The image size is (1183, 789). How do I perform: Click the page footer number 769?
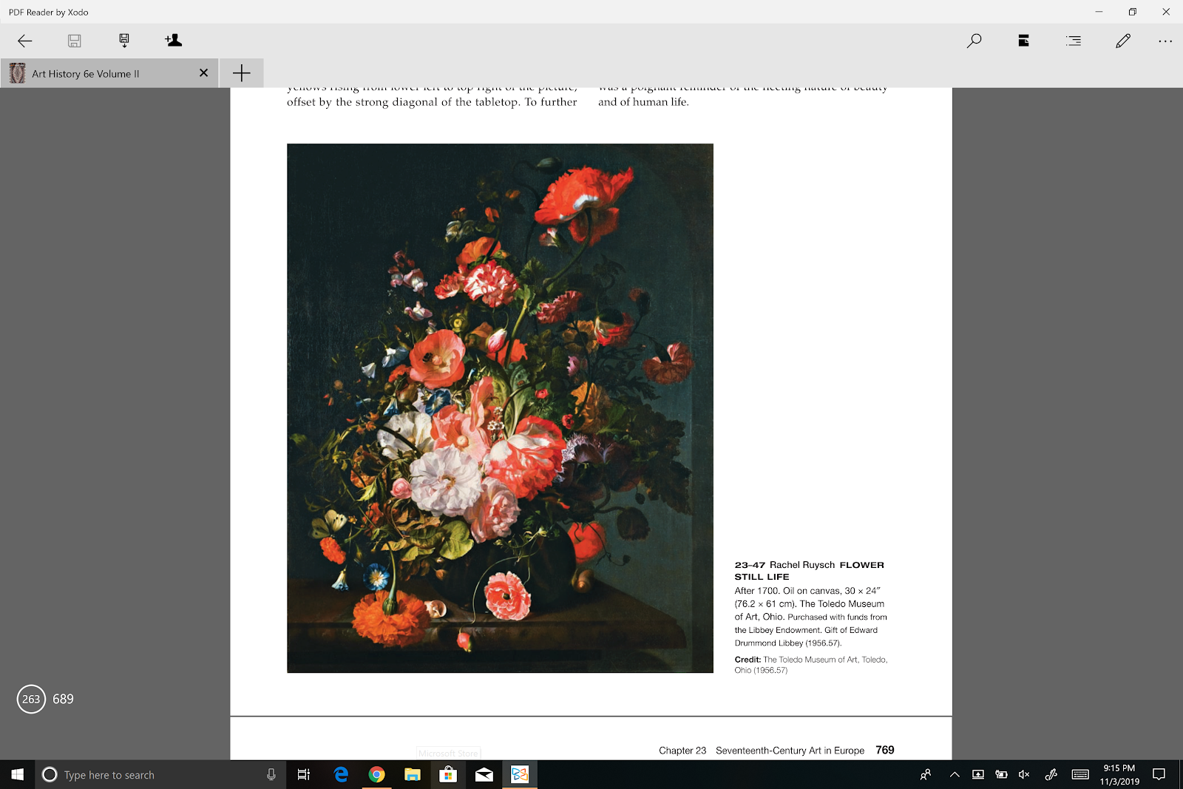885,750
